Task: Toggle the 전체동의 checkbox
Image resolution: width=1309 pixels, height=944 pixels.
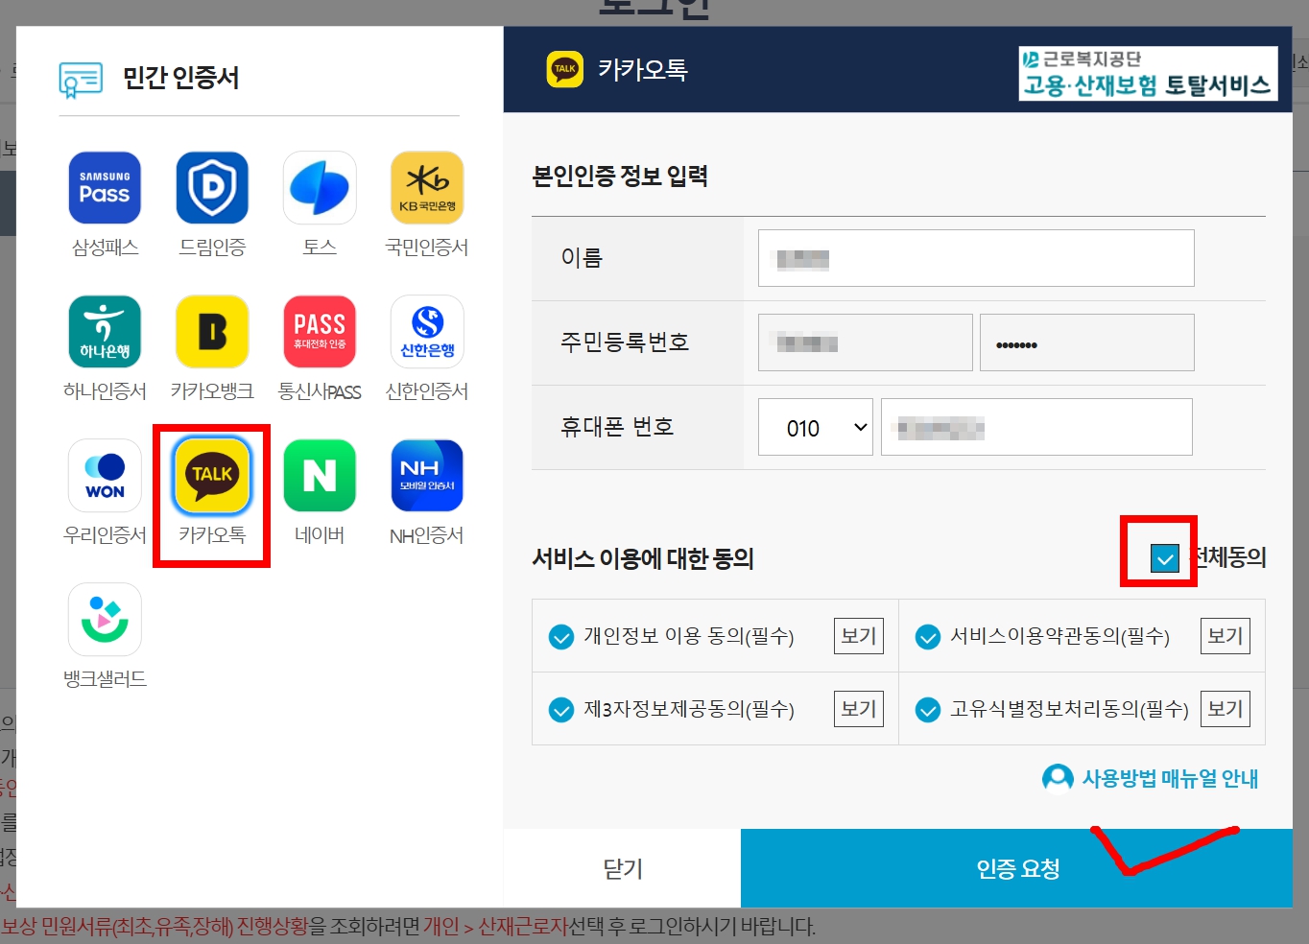Action: [x=1165, y=557]
